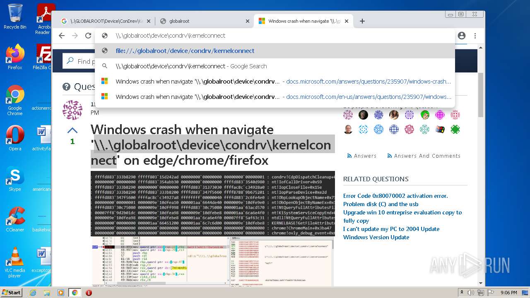Subscribe to the Answers RSS feed

(x=361, y=156)
